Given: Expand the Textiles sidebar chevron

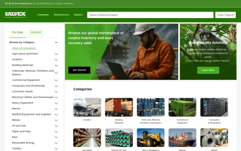Looking at the screenshot, I should point(56,149).
